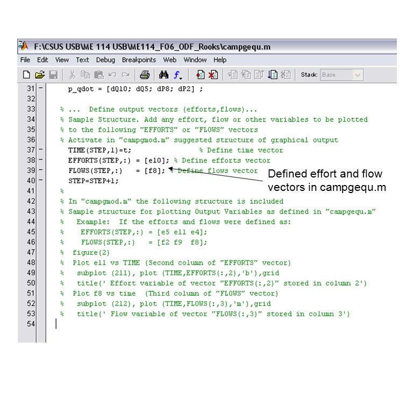413x413 pixels.
Task: Click title bar file path campgequ.m
Action: point(152,47)
